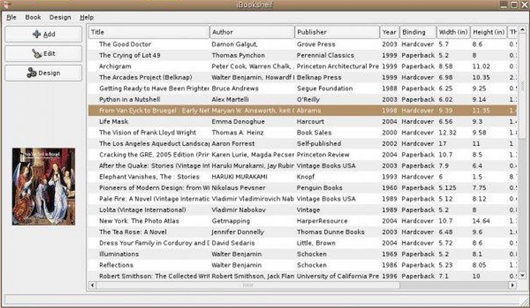The height and width of the screenshot is (308, 530).
Task: Click the Add book button
Action: click(x=43, y=34)
